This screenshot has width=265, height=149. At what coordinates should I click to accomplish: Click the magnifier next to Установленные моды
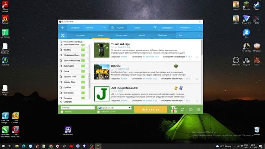tap(61, 41)
